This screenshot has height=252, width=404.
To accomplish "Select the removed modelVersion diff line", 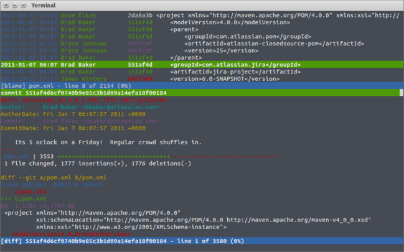I will tap(66, 234).
